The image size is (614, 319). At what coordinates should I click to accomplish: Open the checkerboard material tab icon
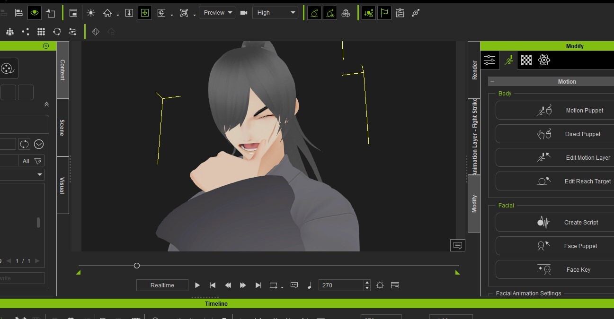coord(526,60)
